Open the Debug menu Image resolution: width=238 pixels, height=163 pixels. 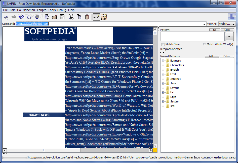pos(62,10)
